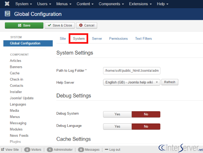Open the Help Server dropdown
203x153 pixels.
132,82
